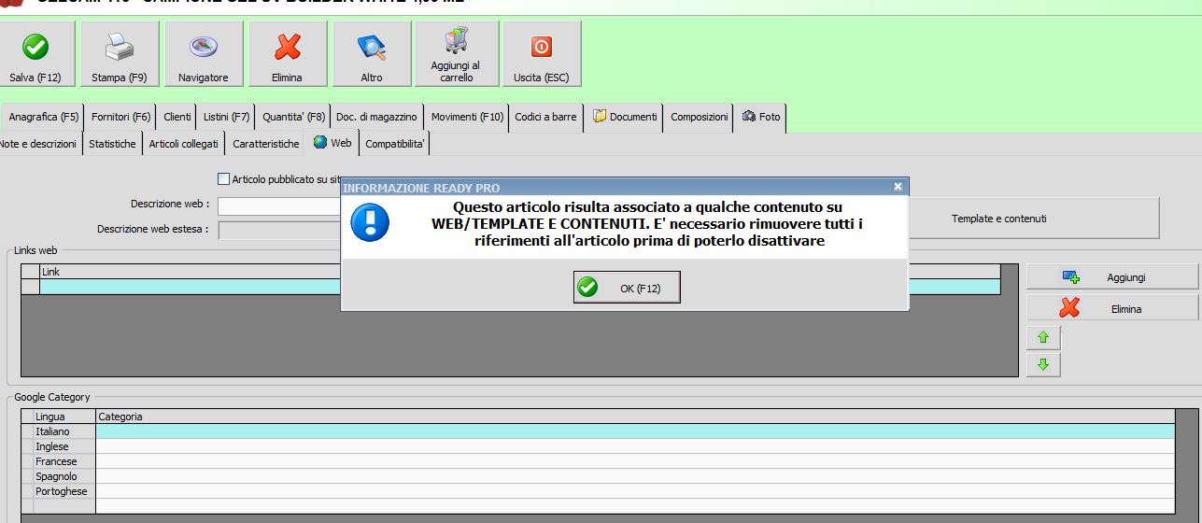Viewport: 1202px width, 523px height.
Task: Switch to the Fornitori (F6) tab
Action: pyautogui.click(x=120, y=117)
